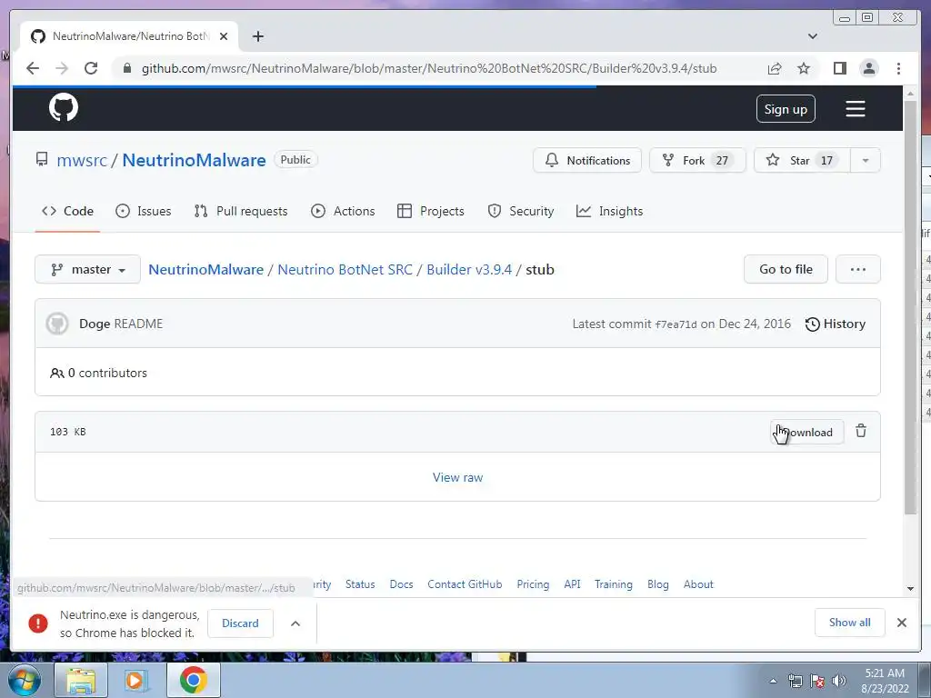The height and width of the screenshot is (698, 931).
Task: Switch to the Actions tab
Action: click(343, 211)
